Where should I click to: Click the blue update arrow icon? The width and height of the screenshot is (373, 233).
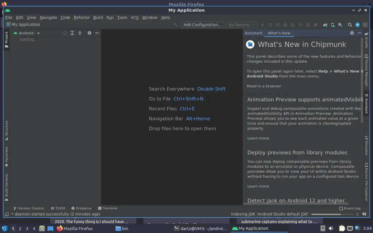pos(358,25)
